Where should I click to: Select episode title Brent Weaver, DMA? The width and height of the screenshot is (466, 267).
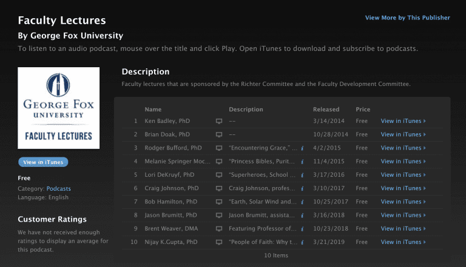[171, 228]
